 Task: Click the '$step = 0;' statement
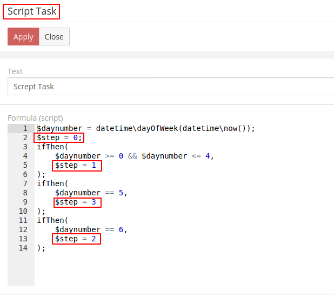point(60,138)
